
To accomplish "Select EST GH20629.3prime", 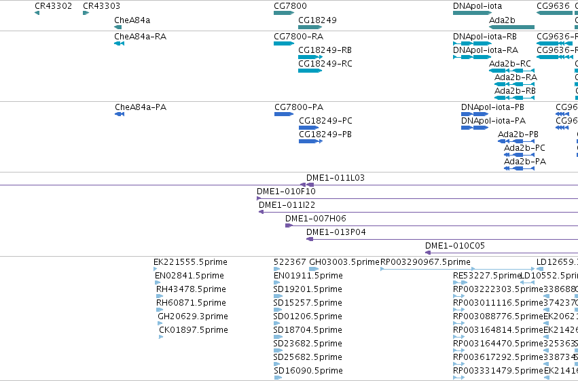I will point(160,323).
